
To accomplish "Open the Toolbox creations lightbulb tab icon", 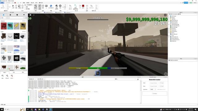I will [24, 15].
